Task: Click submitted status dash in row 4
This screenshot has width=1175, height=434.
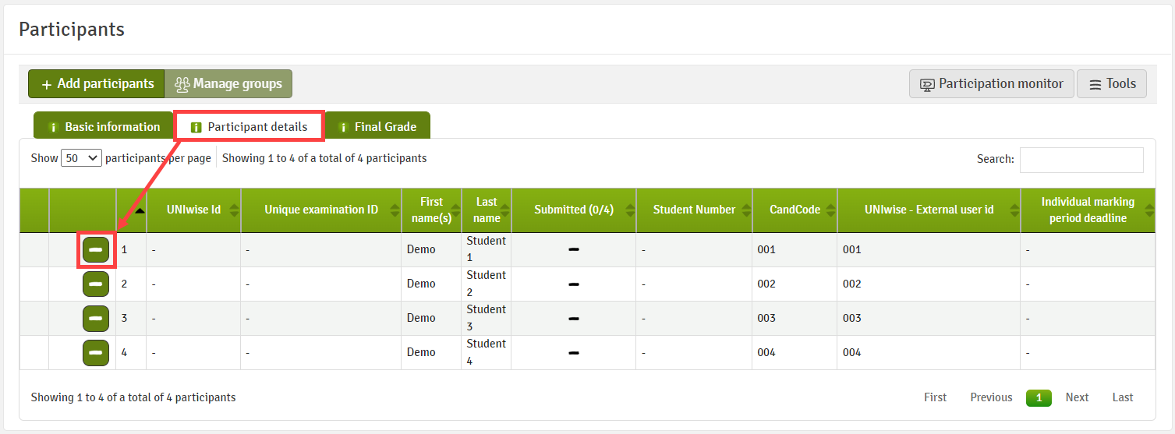Action: (x=573, y=353)
